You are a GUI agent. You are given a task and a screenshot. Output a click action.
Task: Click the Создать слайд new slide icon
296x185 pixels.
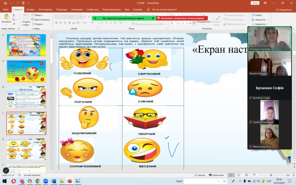click(x=26, y=16)
